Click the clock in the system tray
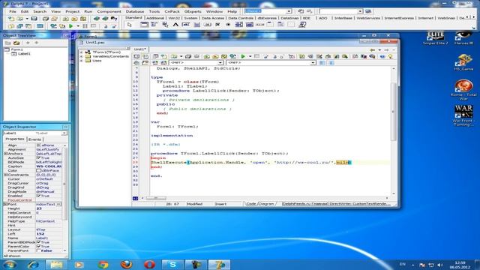Viewport: 480px width, 270px height. 460,265
